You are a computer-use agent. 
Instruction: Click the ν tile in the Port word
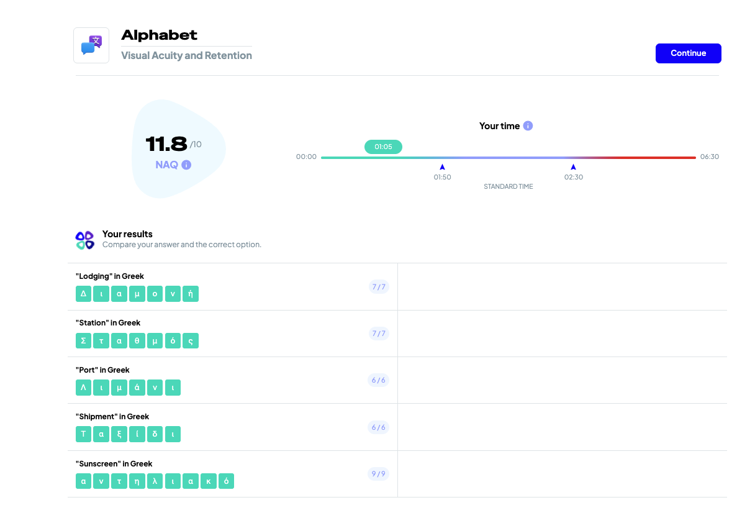(155, 388)
